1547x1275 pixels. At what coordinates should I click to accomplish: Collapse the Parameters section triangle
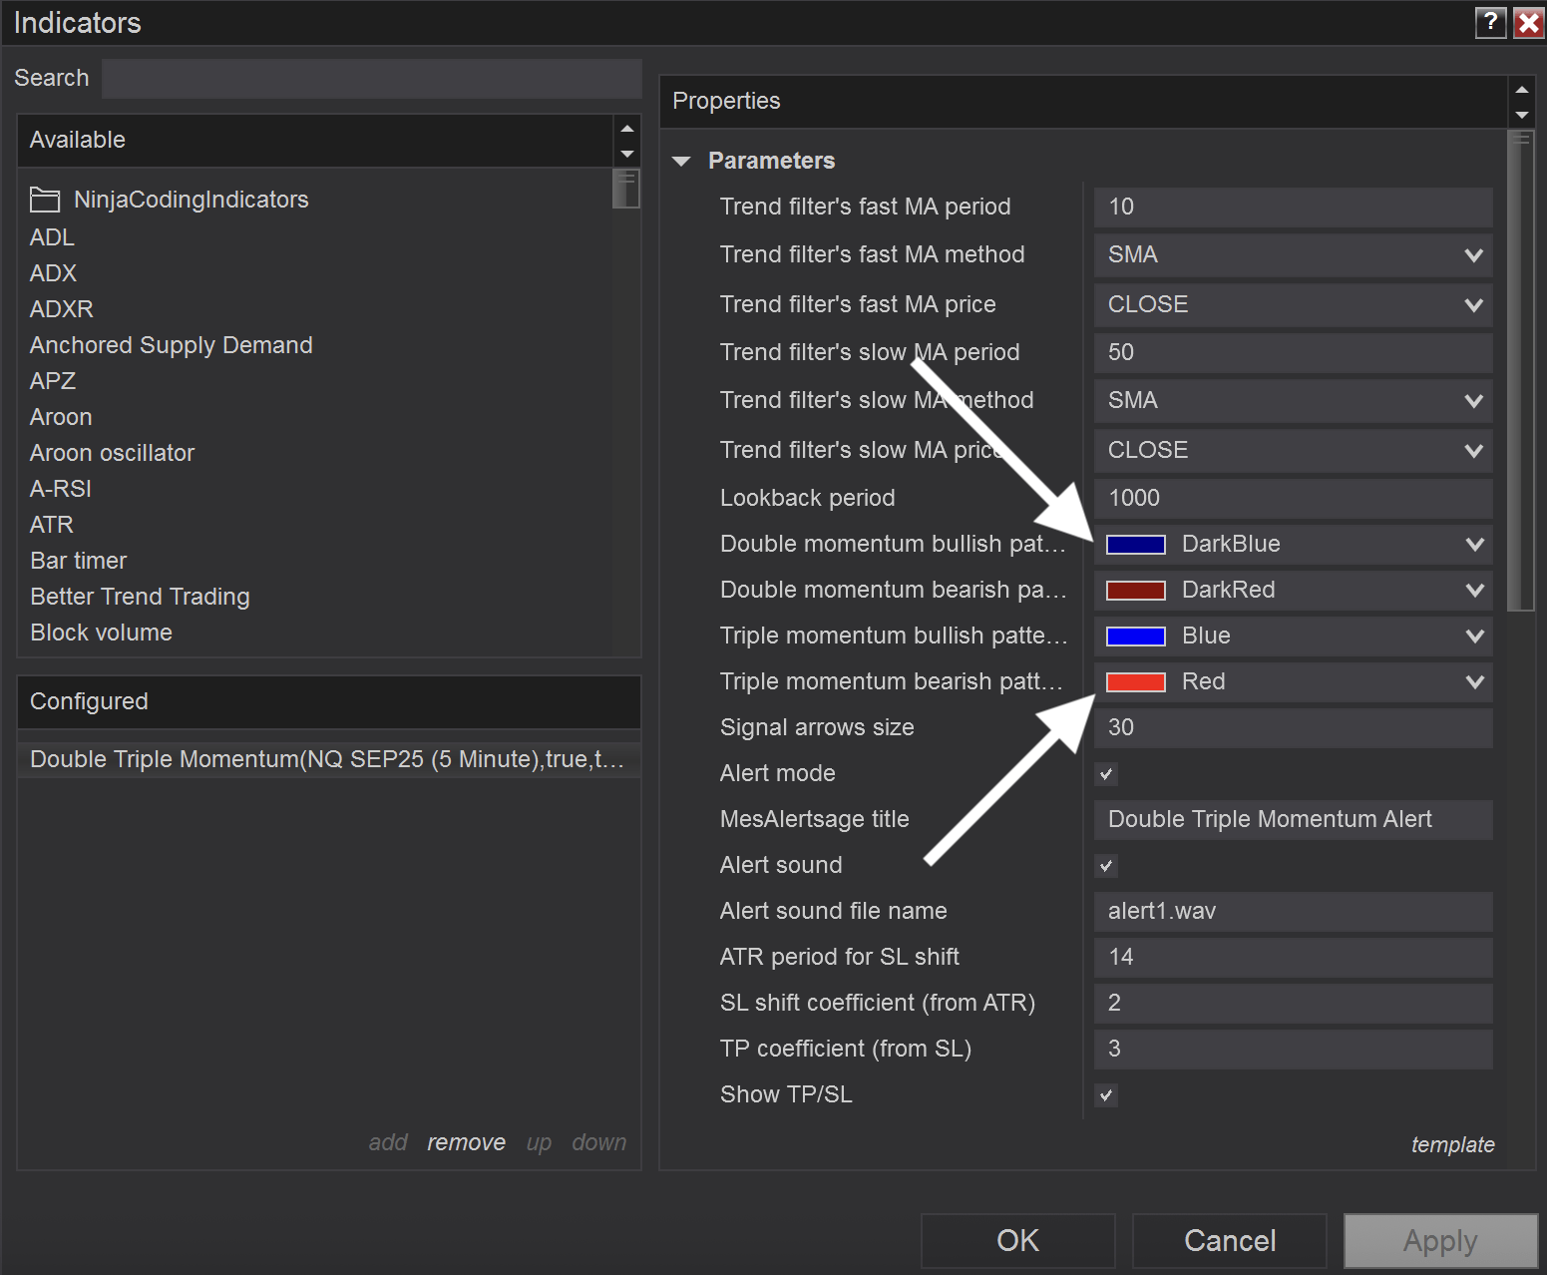(682, 161)
